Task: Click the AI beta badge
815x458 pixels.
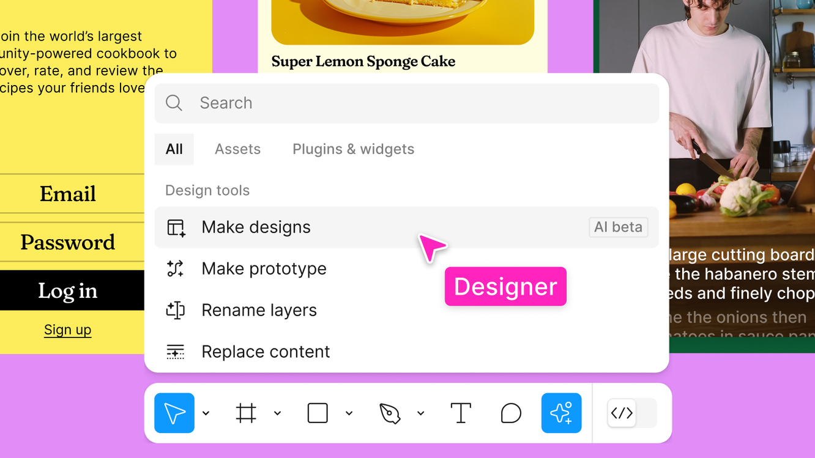Action: pyautogui.click(x=618, y=227)
